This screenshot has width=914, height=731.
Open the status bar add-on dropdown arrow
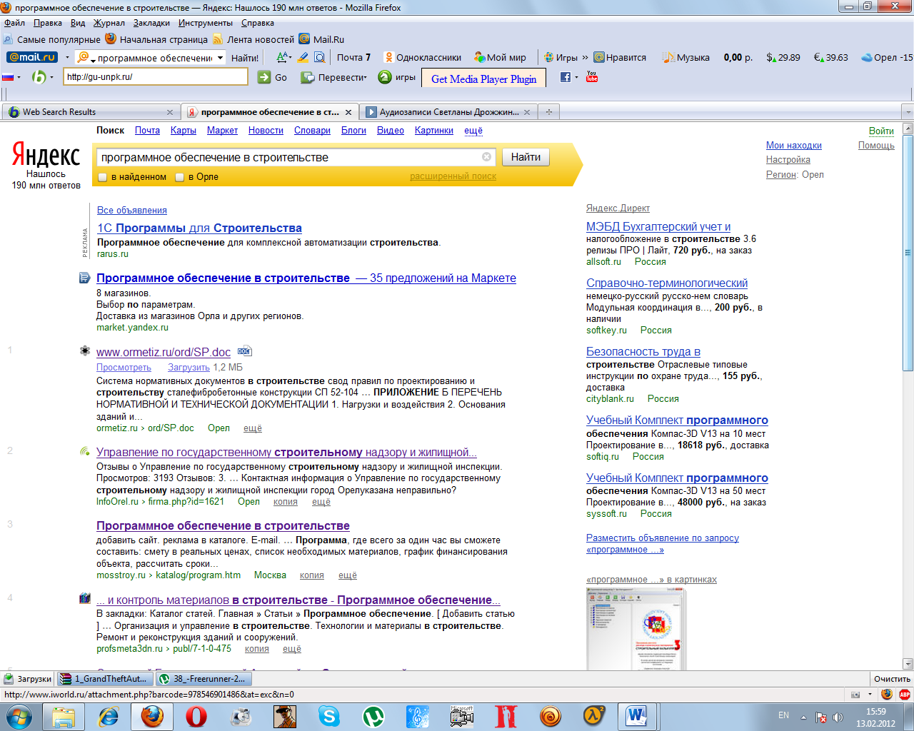click(870, 694)
